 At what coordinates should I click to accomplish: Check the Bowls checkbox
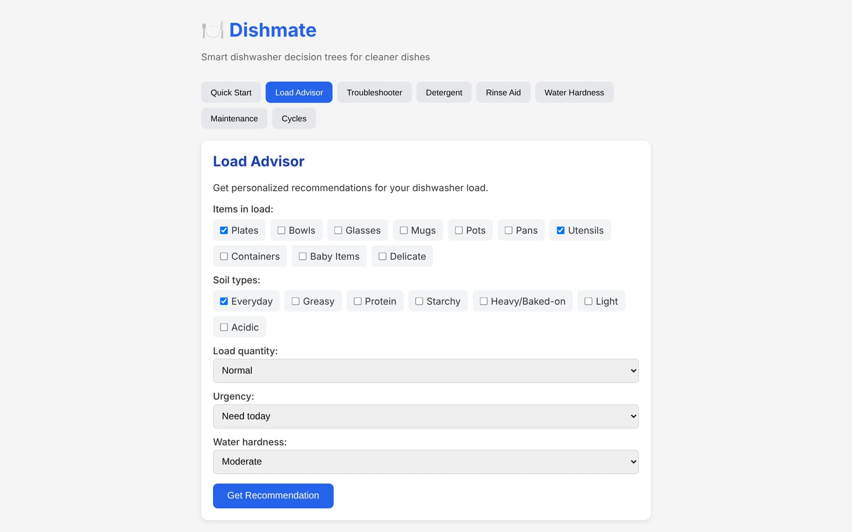pos(281,230)
